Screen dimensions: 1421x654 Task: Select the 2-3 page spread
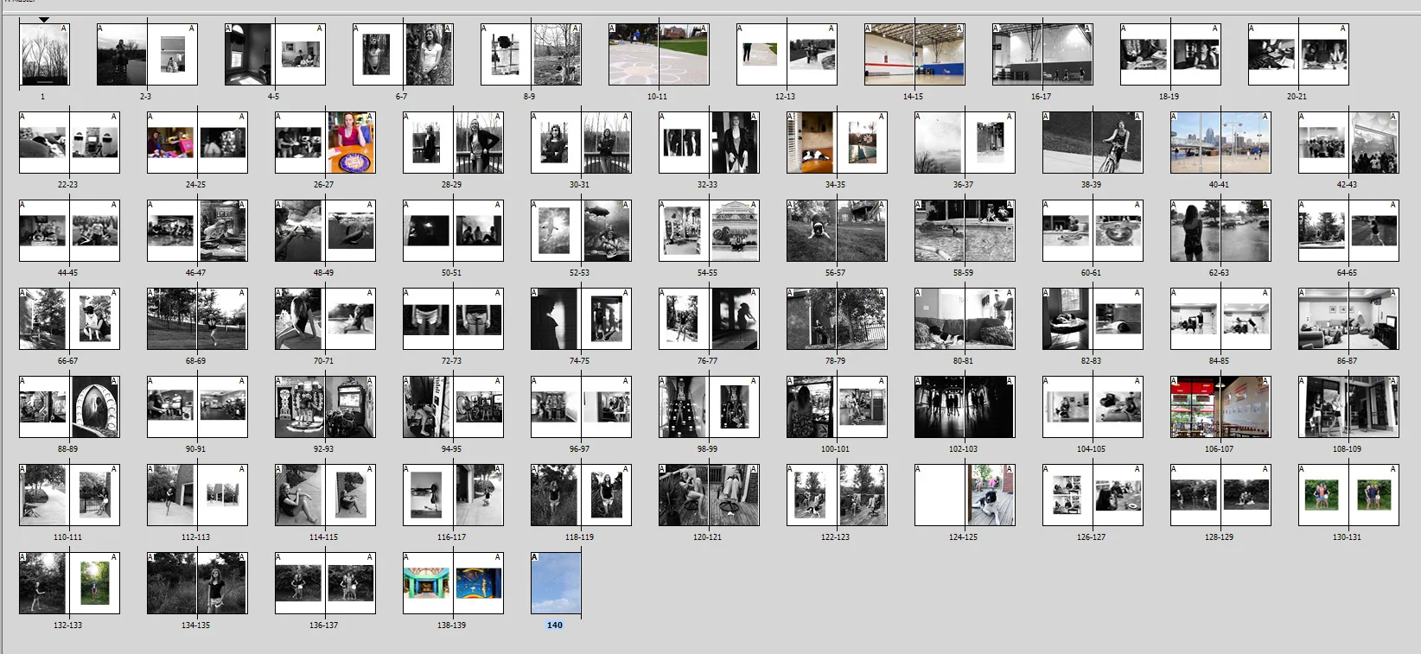(146, 54)
